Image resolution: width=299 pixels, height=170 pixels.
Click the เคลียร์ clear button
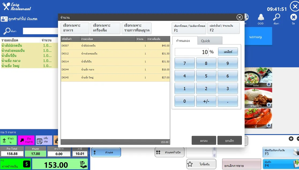click(x=228, y=52)
